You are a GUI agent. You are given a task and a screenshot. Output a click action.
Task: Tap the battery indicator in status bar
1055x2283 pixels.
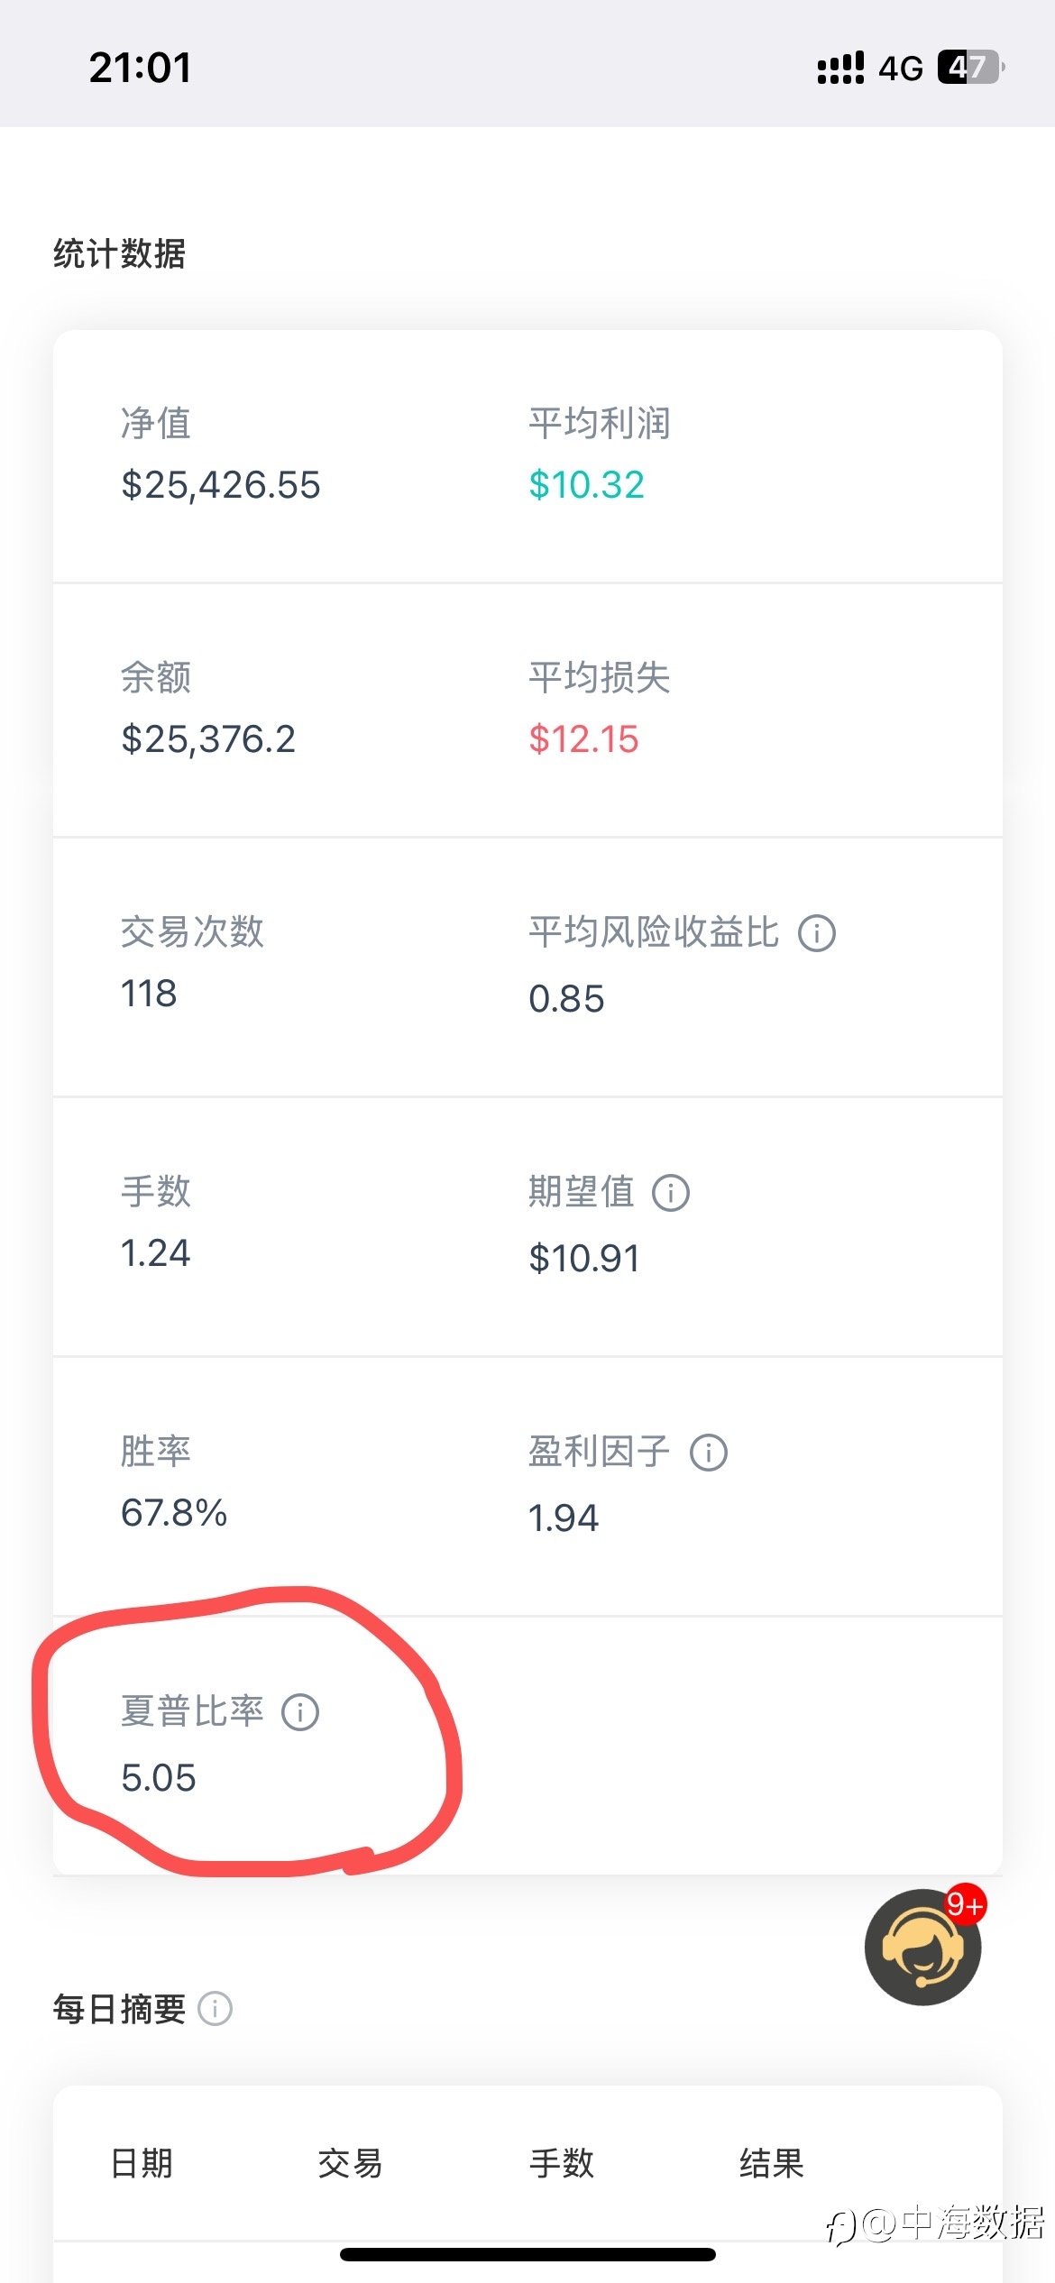(x=971, y=67)
